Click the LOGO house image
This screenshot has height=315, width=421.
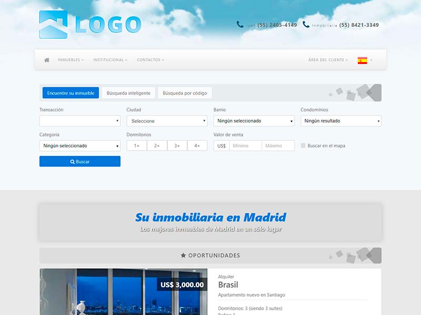(x=54, y=25)
